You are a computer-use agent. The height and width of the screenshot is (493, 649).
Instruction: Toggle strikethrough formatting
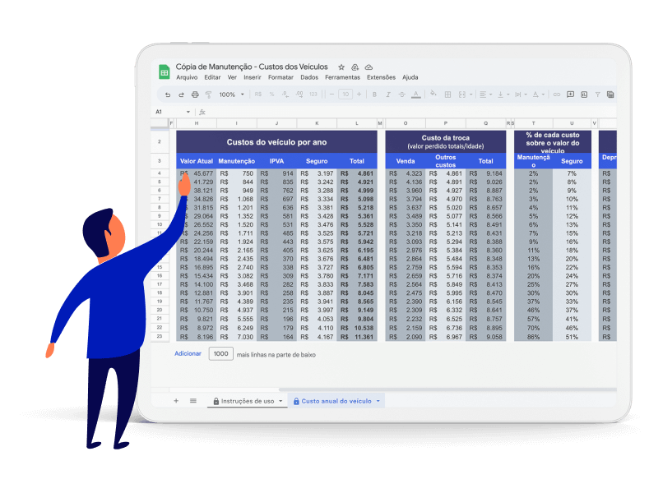(402, 94)
